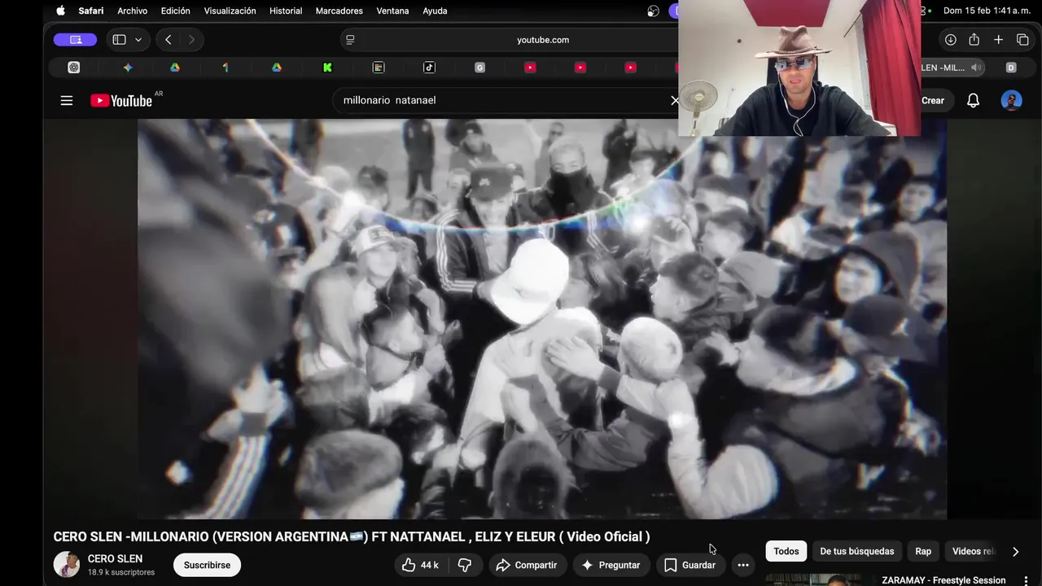The width and height of the screenshot is (1042, 586).
Task: Switch to the ChatGPT tab
Action: tap(73, 68)
